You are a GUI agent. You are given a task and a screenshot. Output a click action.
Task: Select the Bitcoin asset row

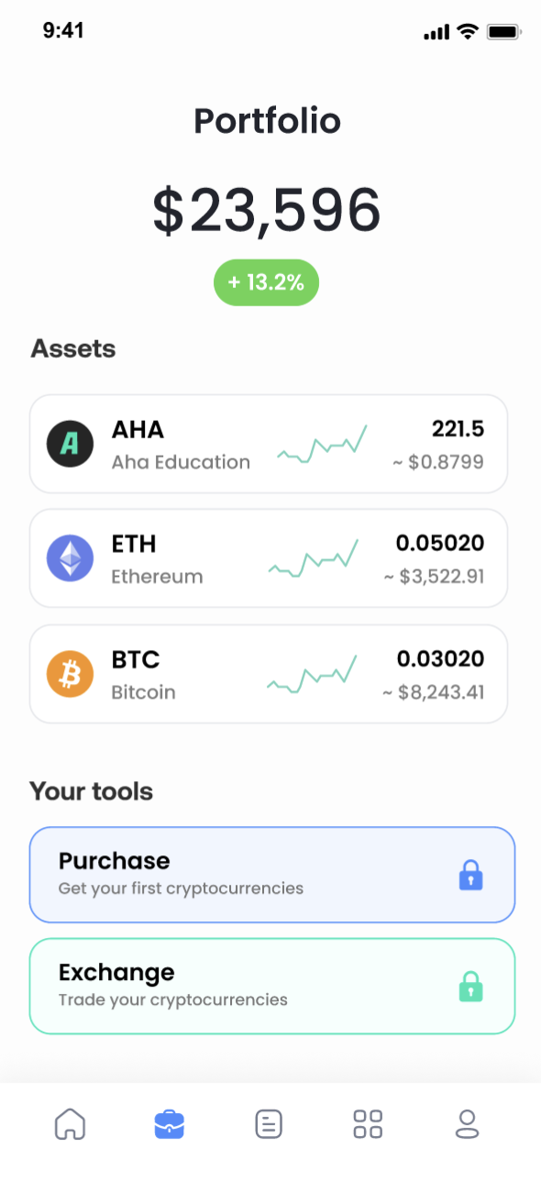click(268, 673)
